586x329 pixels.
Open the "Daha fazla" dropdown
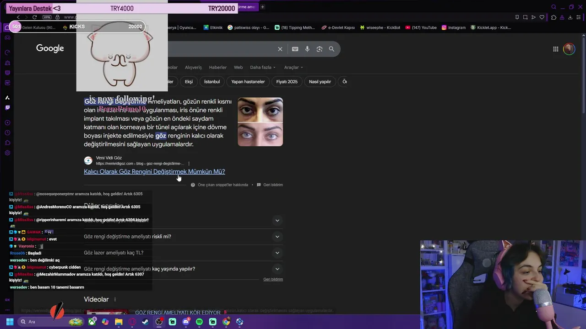click(x=263, y=67)
